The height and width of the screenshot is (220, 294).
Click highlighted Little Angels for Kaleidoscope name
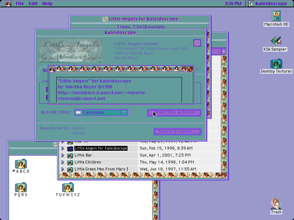click(101, 148)
